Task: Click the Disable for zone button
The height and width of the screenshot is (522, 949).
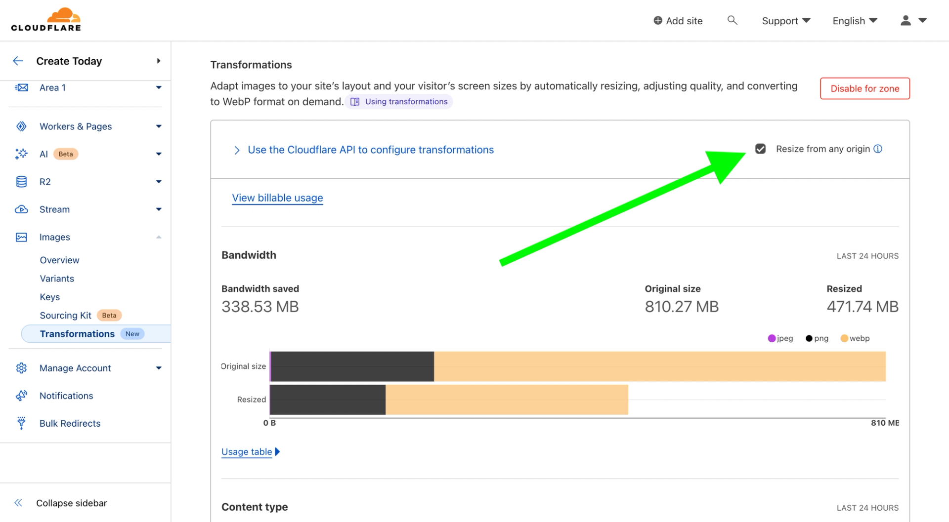Action: click(864, 88)
